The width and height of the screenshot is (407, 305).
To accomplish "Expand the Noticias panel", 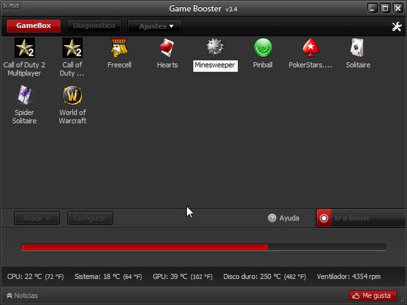I will 22,295.
